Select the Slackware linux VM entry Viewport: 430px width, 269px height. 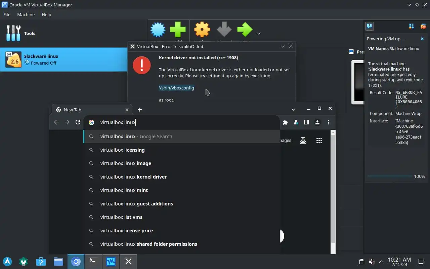(x=64, y=60)
